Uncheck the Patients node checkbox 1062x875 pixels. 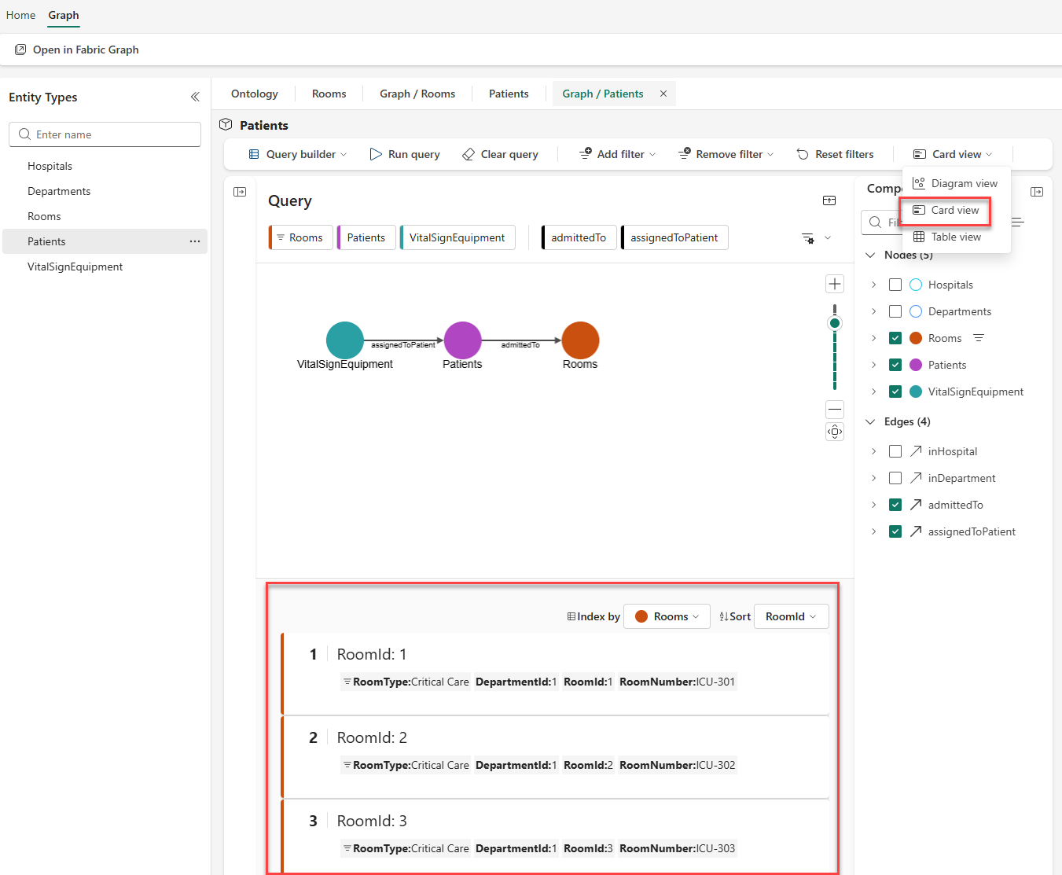pyautogui.click(x=895, y=365)
